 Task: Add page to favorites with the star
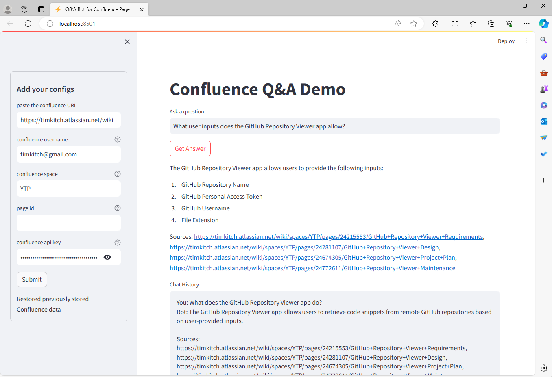click(414, 23)
